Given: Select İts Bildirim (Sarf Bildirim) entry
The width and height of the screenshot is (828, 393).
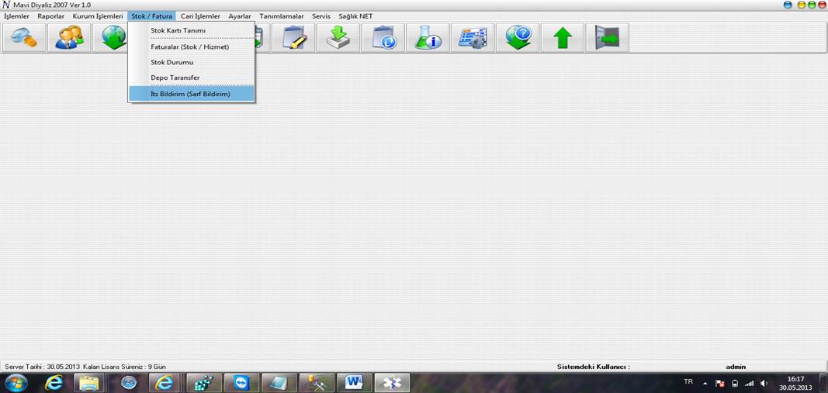Looking at the screenshot, I should [192, 94].
